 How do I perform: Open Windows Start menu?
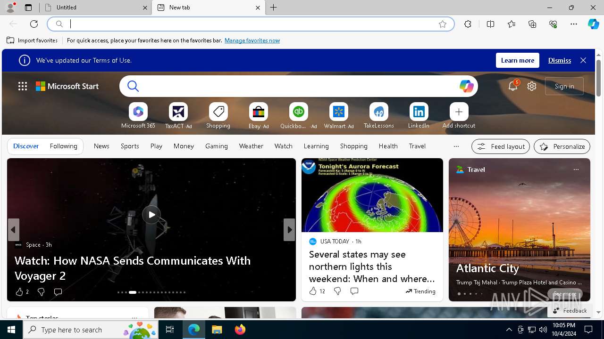(x=11, y=330)
